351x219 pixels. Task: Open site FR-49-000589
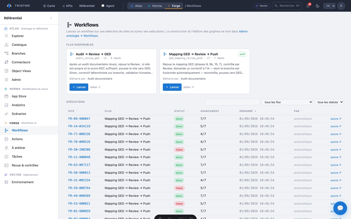click(79, 196)
